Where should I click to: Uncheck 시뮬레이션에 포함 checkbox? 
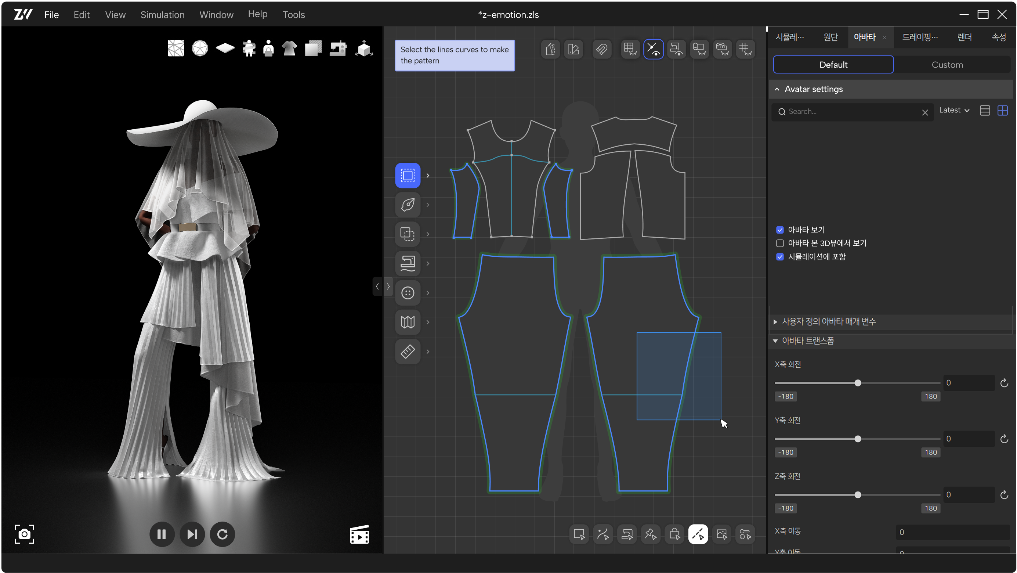[x=780, y=257]
